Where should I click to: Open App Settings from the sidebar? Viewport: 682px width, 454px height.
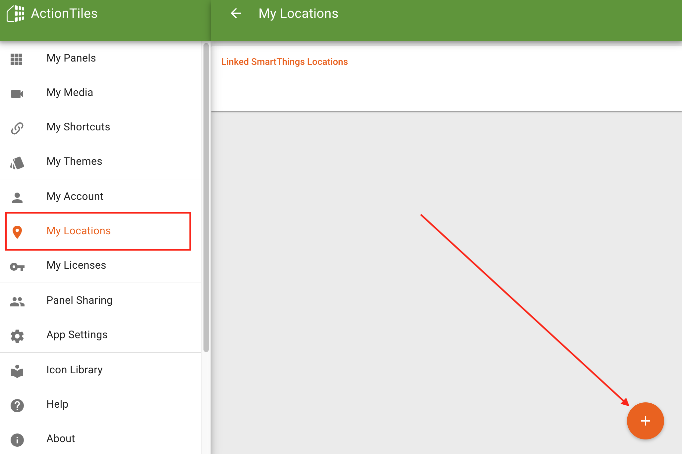pos(100,335)
